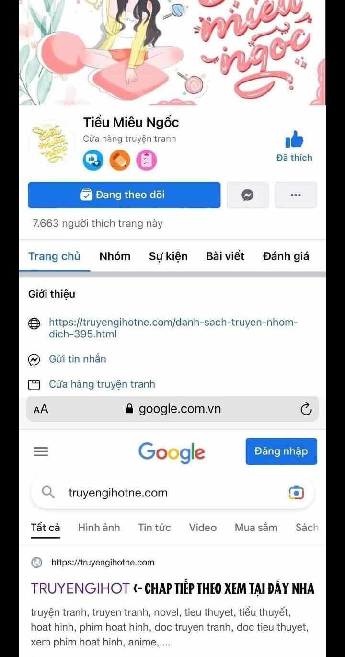
Task: Open Google hamburger menu
Action: (41, 451)
